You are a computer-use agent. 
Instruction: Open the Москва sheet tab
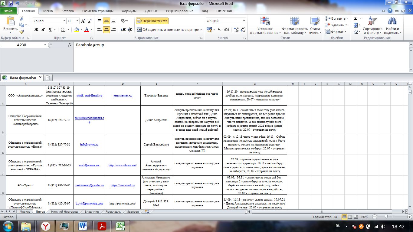(x=25, y=212)
